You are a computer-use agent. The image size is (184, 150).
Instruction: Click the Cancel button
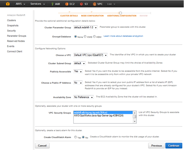42,146
